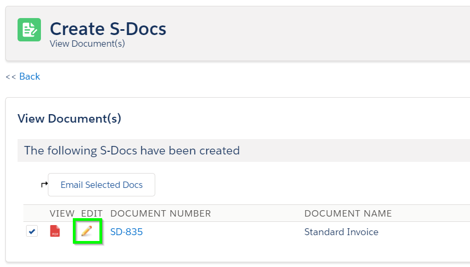This screenshot has width=470, height=267.
Task: Open the SD-835 document number link
Action: coord(127,232)
